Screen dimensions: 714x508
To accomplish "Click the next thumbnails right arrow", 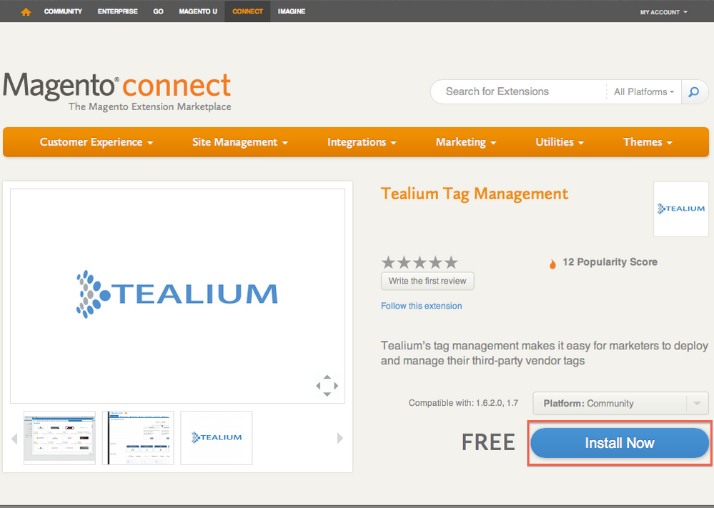I will click(x=340, y=438).
